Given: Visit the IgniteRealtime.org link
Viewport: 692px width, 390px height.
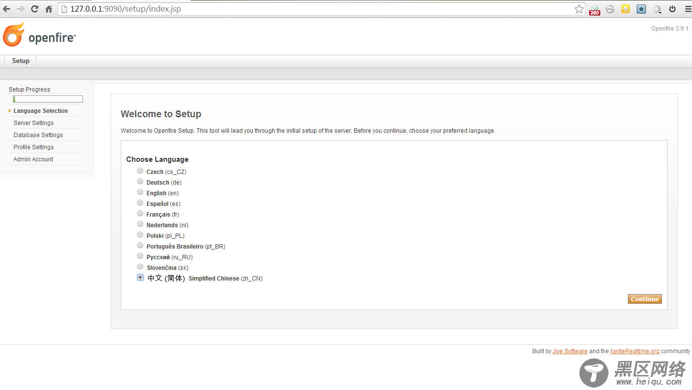Looking at the screenshot, I should (x=635, y=351).
